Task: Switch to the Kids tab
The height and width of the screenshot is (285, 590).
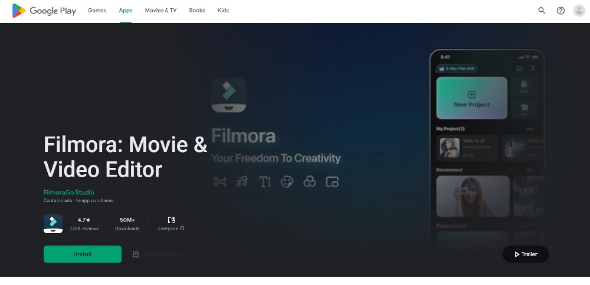Action: (223, 11)
